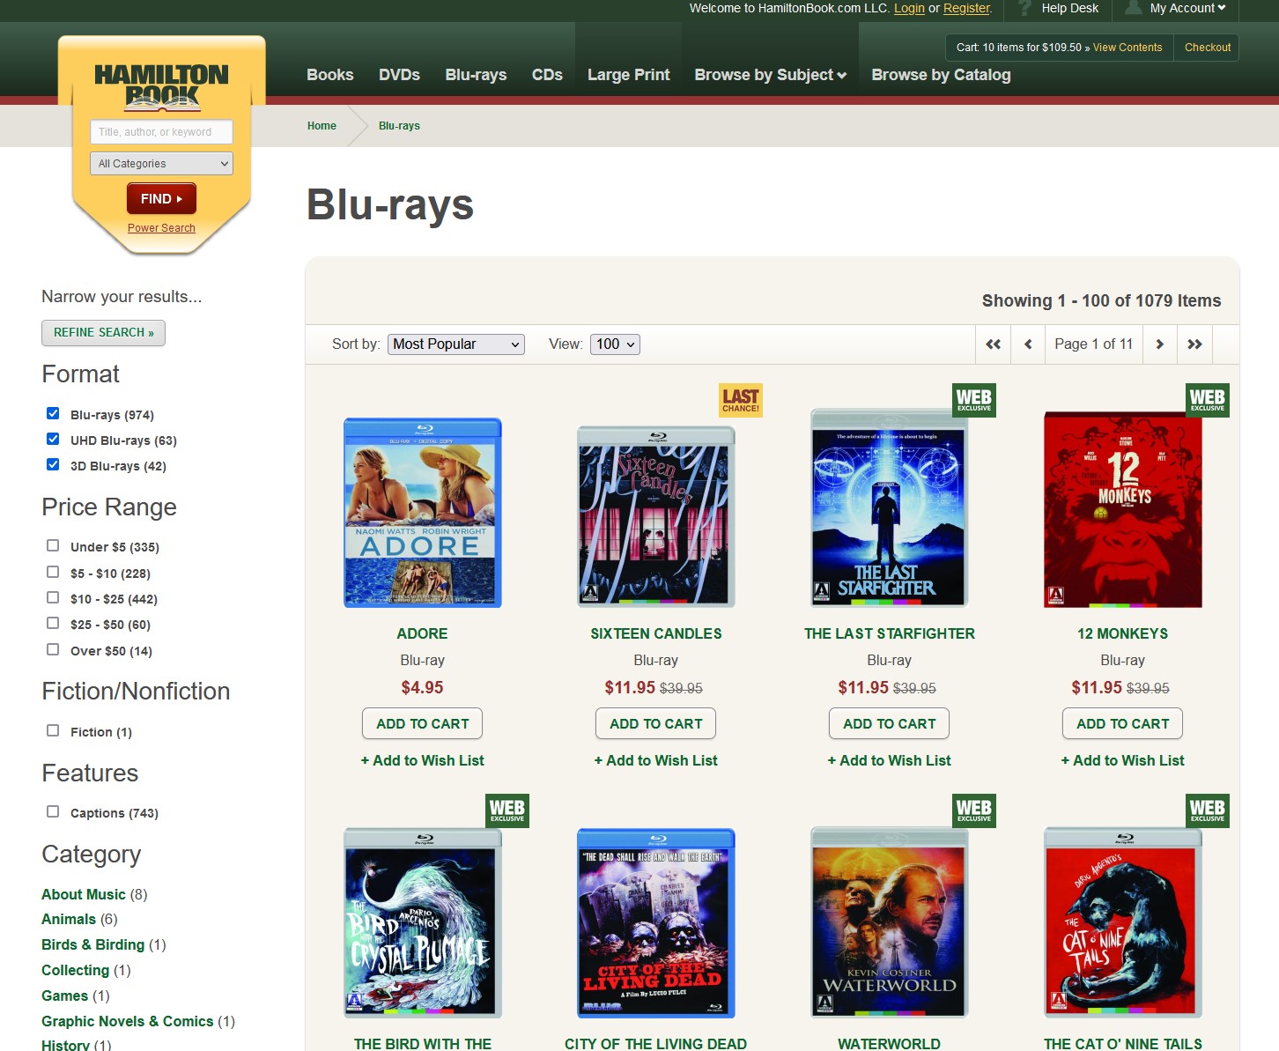Click the Register link
This screenshot has width=1279, height=1051.
click(967, 8)
